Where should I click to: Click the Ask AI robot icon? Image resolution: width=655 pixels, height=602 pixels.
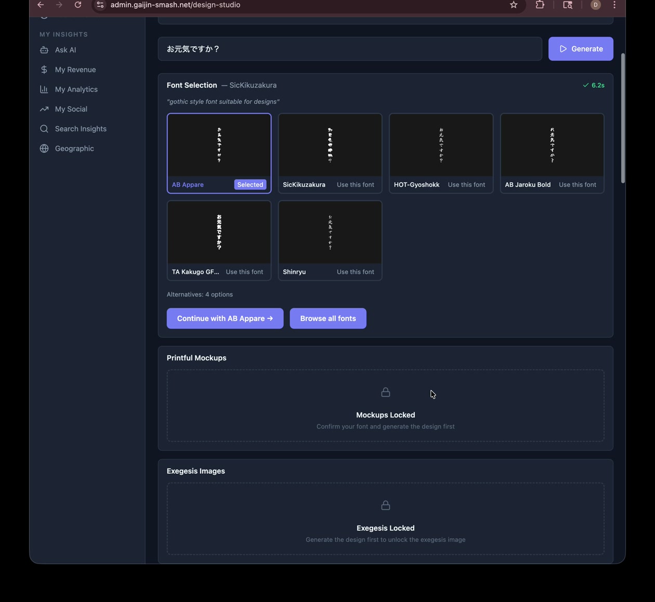[44, 50]
